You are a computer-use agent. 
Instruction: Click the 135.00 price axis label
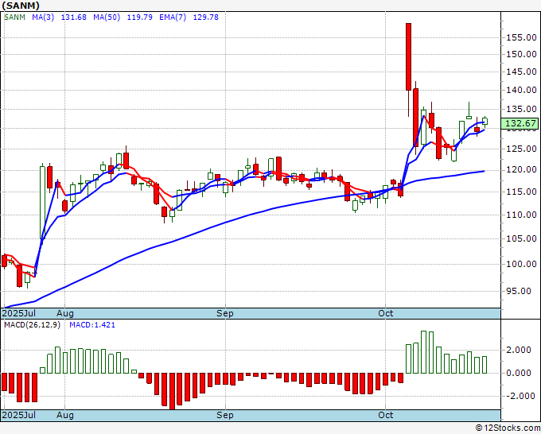point(521,109)
